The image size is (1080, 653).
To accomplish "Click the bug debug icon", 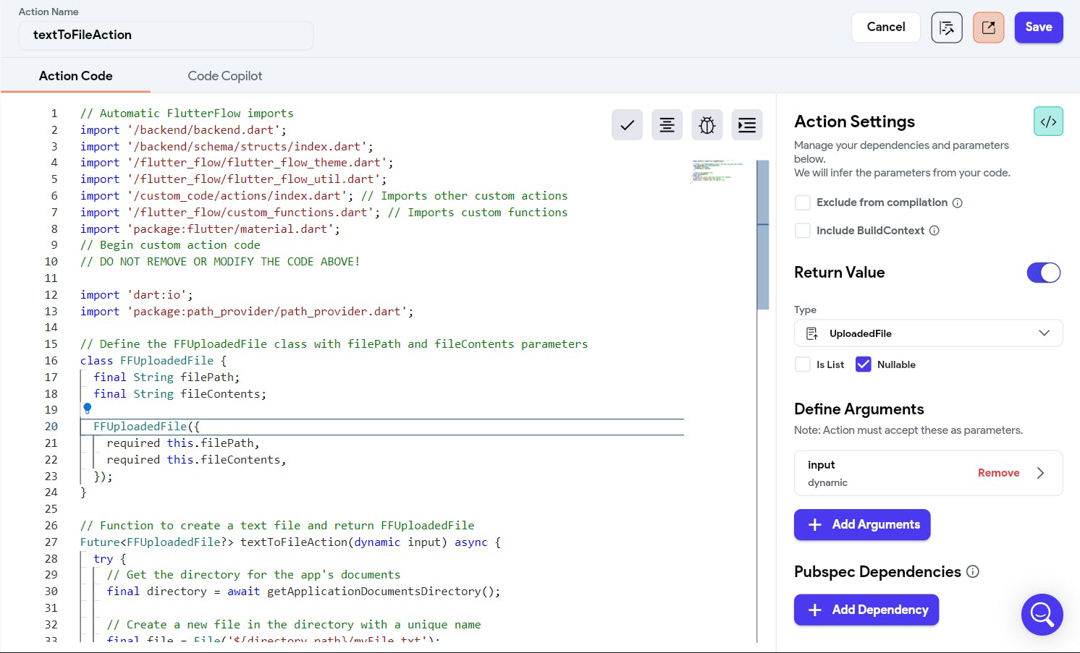I will point(706,125).
